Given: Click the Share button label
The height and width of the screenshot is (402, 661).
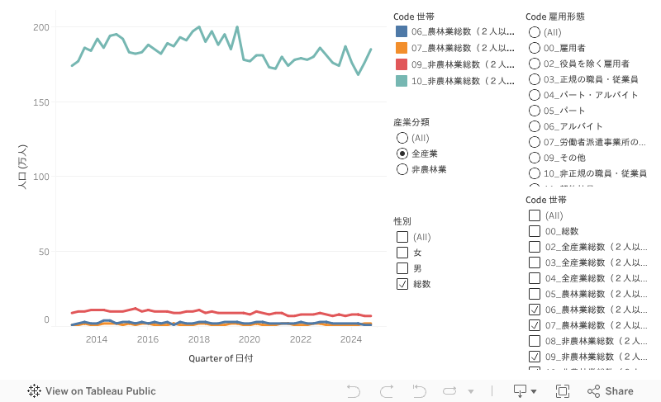Looking at the screenshot, I should (x=619, y=391).
